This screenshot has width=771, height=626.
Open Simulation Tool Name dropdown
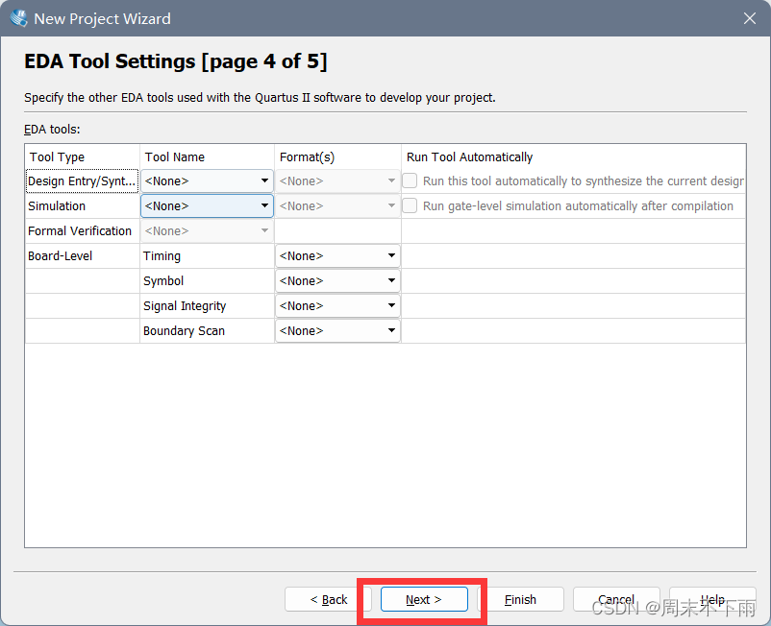207,205
